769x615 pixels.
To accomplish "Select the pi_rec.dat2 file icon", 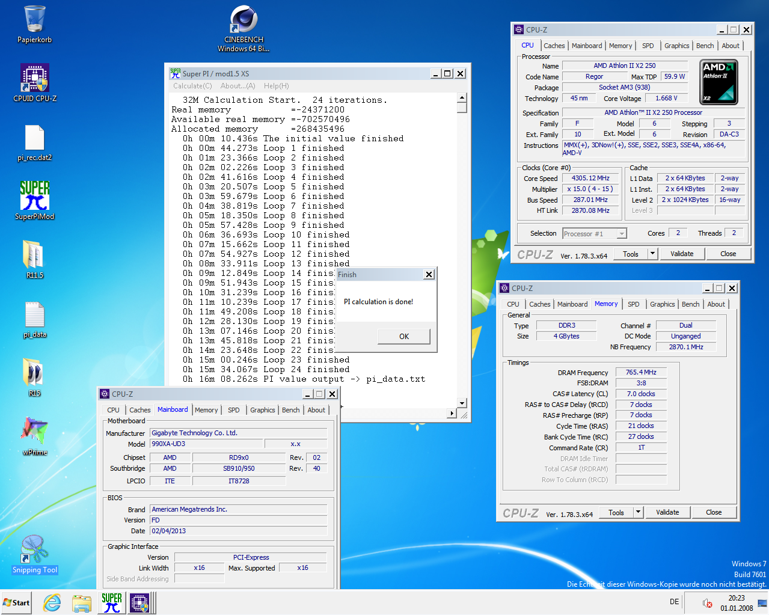I will coord(35,143).
